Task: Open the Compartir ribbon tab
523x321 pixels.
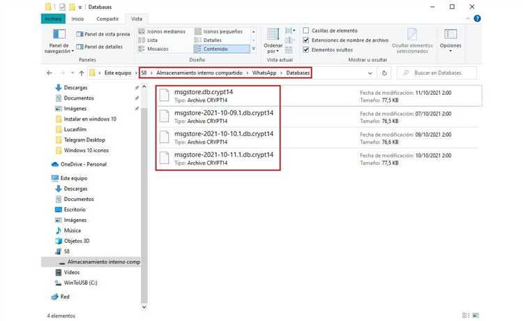Action: point(107,19)
